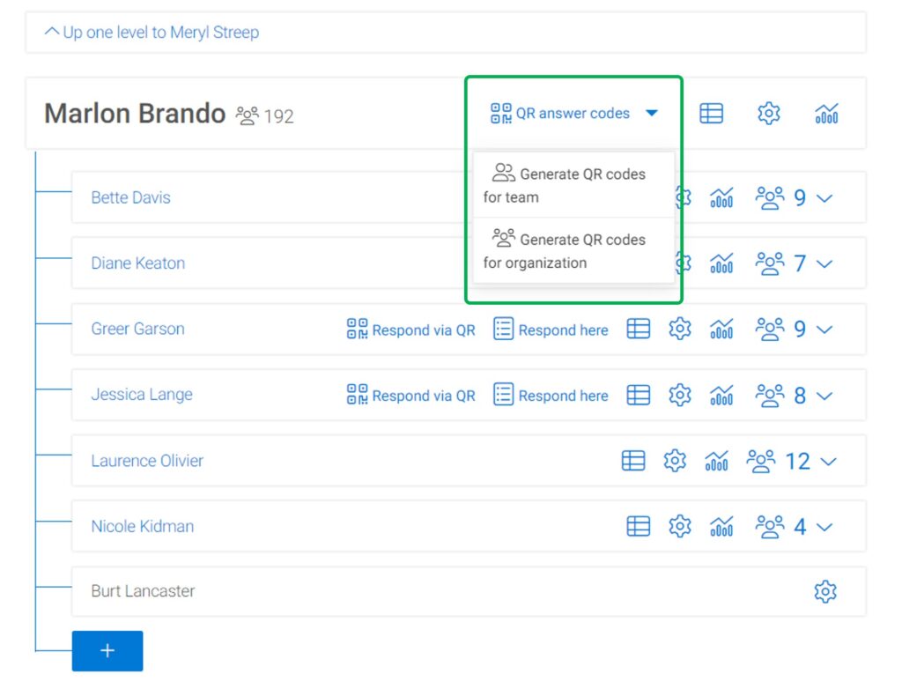Image resolution: width=902 pixels, height=689 pixels.
Task: Click Respond via QR for Greer Garson
Action: coord(410,330)
